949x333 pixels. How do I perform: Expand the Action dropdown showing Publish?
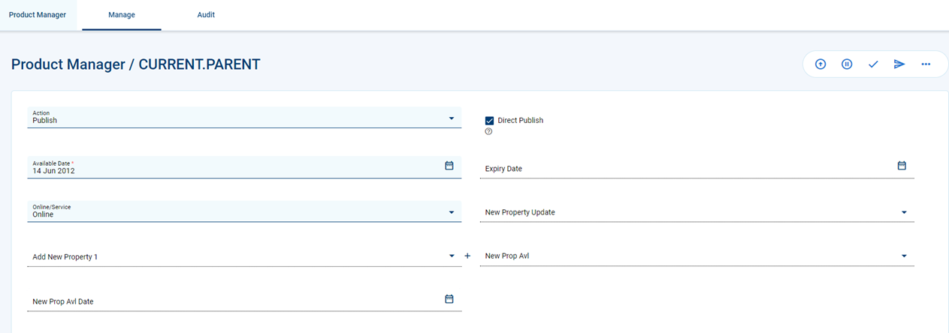(245, 118)
